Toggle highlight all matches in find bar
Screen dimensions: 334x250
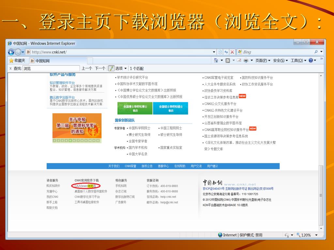tap(111, 68)
